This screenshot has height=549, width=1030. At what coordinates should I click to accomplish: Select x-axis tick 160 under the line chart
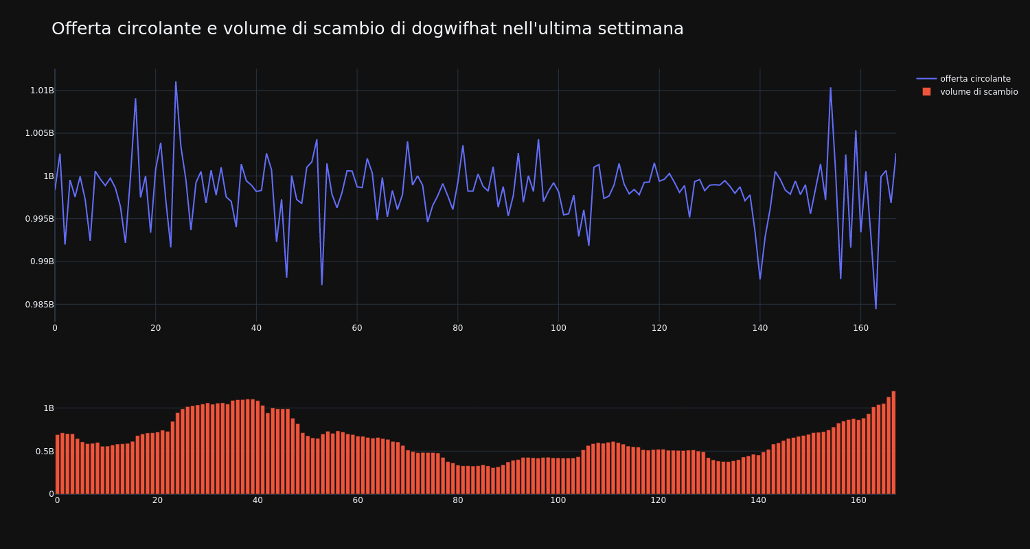pyautogui.click(x=860, y=328)
